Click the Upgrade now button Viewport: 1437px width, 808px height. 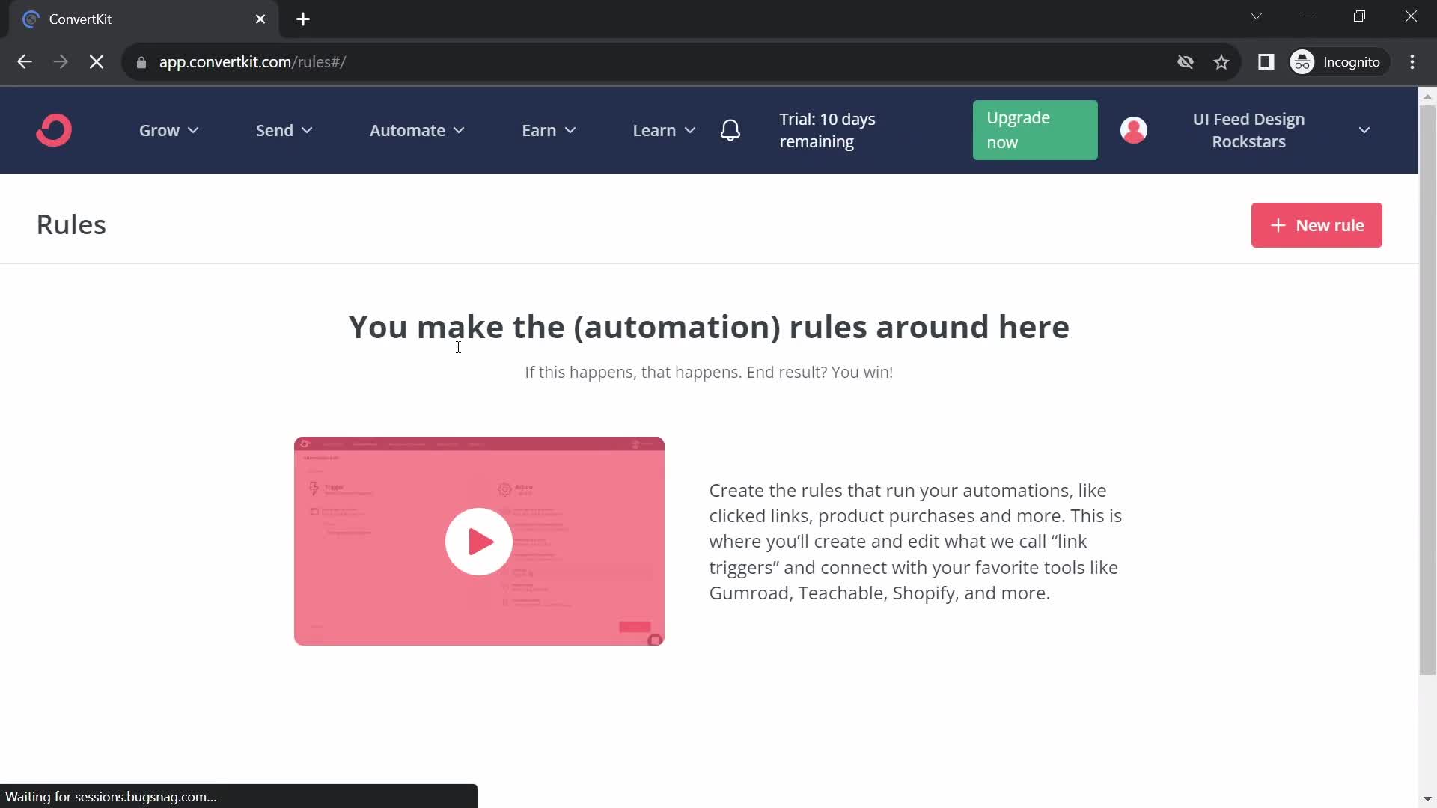[x=1034, y=129]
